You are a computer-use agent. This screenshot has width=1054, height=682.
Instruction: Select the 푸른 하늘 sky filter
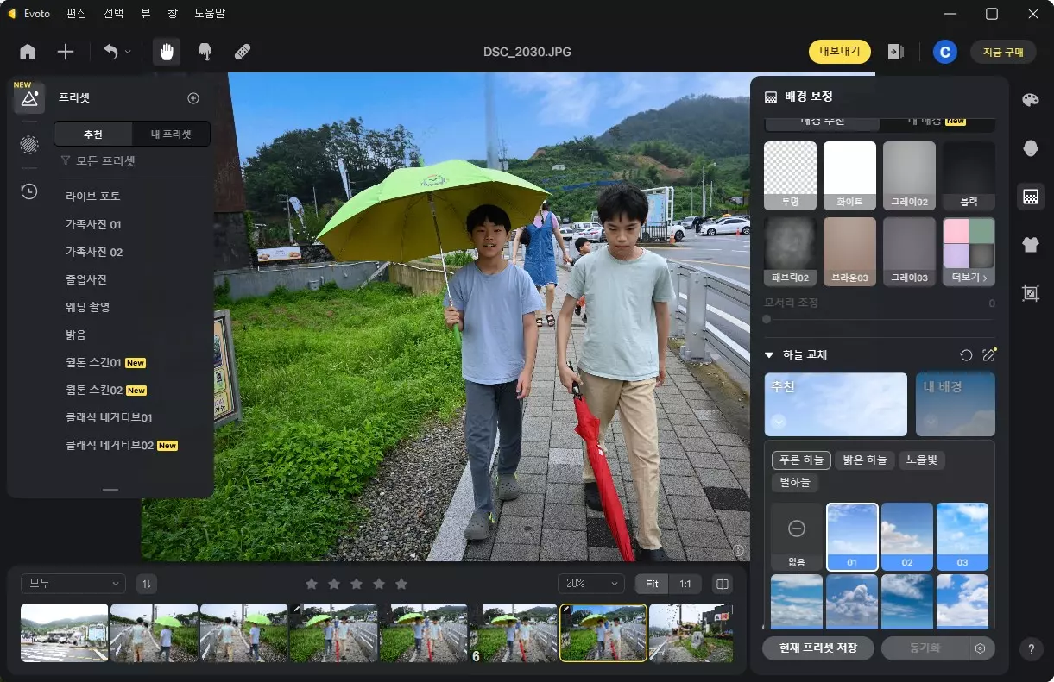[x=800, y=460]
